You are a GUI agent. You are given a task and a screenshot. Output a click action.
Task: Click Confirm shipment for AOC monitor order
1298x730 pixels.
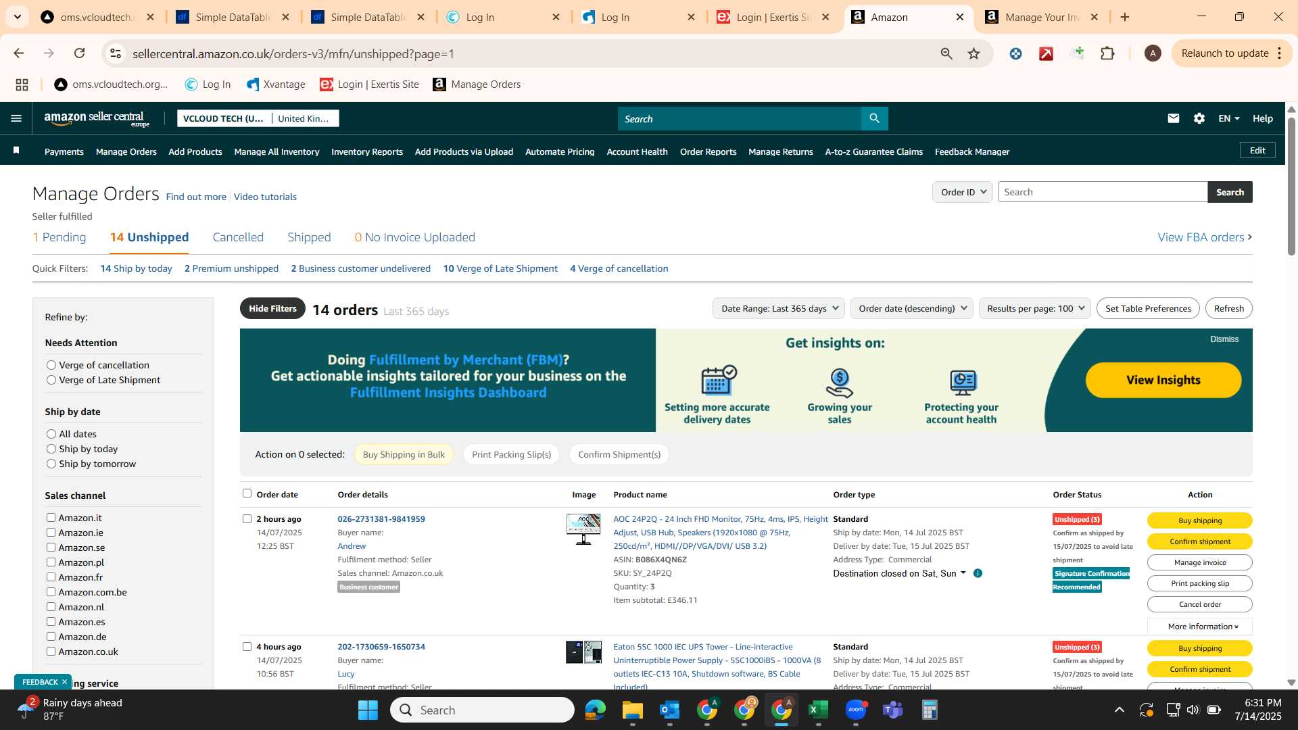tap(1200, 541)
